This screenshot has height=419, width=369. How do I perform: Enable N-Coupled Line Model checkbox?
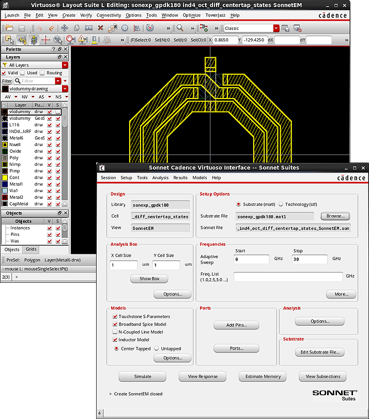[115, 332]
